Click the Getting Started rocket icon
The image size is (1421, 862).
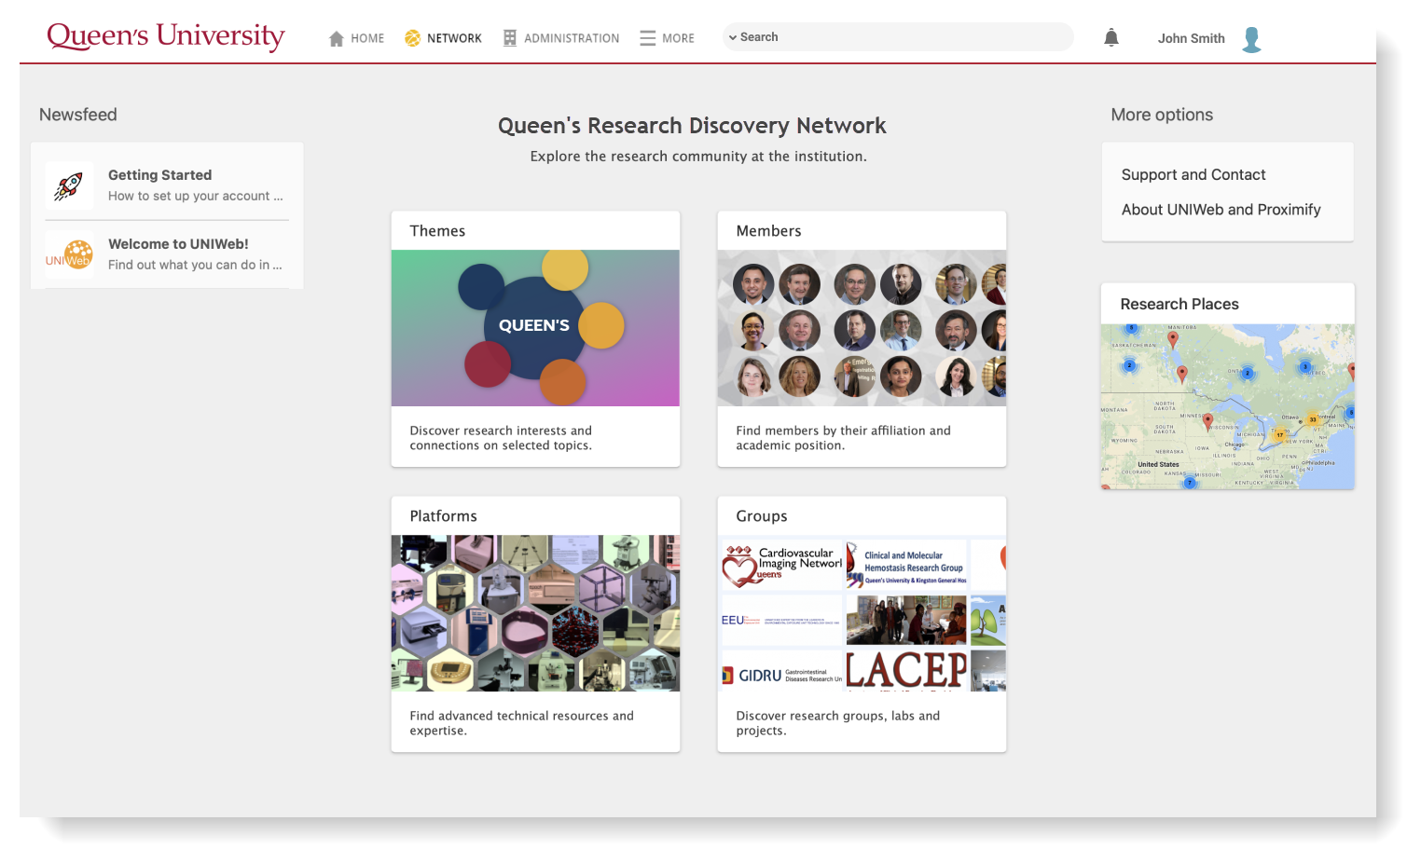point(69,185)
